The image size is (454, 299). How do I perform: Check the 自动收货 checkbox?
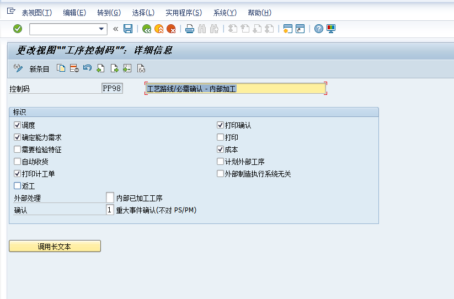coord(17,162)
